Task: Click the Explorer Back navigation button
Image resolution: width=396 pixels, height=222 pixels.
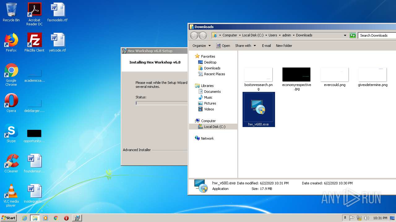Action: pyautogui.click(x=194, y=35)
